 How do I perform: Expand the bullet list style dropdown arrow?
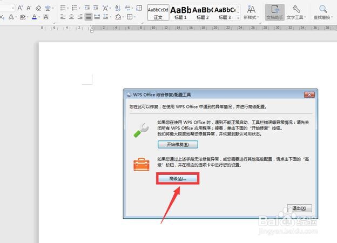[x=68, y=9]
